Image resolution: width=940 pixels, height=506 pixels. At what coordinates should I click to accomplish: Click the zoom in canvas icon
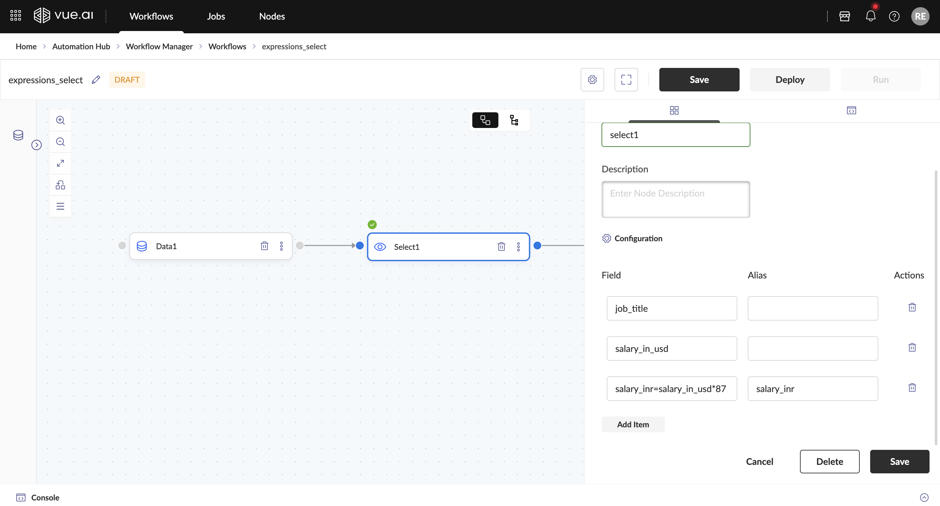[60, 120]
